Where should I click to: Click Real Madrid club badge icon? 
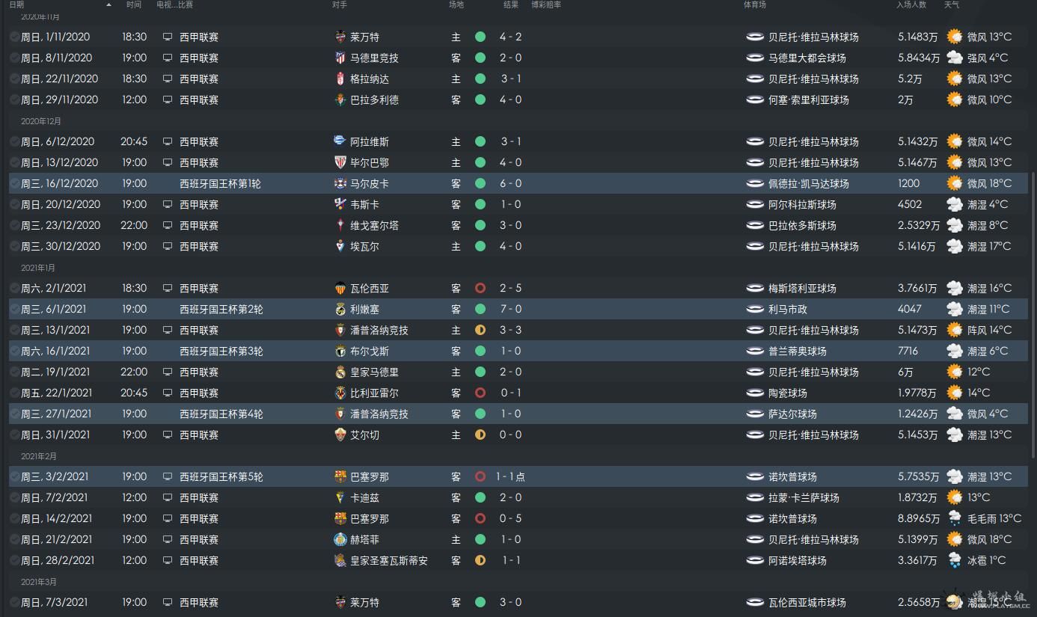340,372
